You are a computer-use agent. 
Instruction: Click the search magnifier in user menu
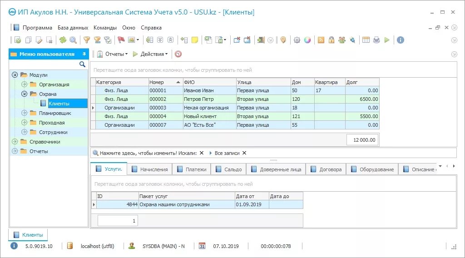coord(83,64)
